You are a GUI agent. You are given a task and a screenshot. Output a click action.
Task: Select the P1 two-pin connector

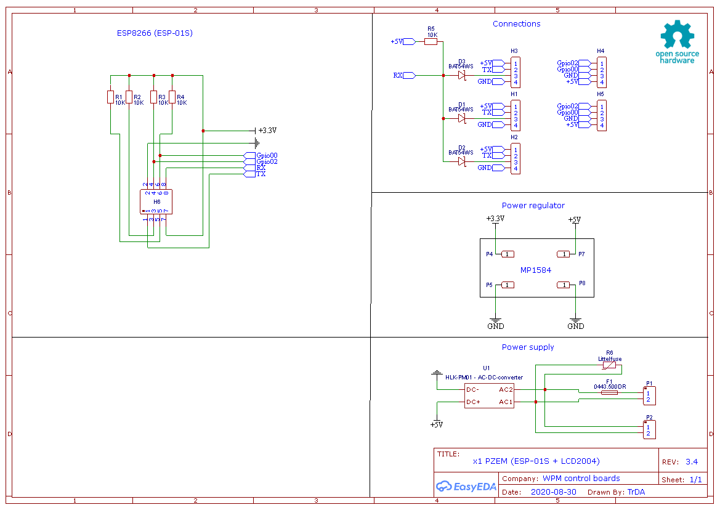pos(649,395)
